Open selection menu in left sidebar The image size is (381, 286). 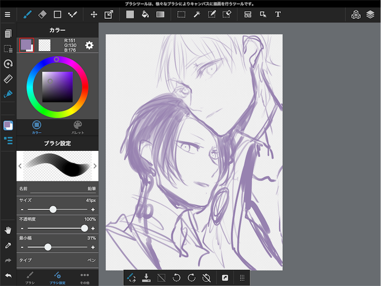(8, 49)
